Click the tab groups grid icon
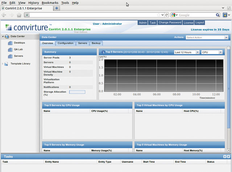Viewport: 232px width, 172px height. tap(229, 8)
